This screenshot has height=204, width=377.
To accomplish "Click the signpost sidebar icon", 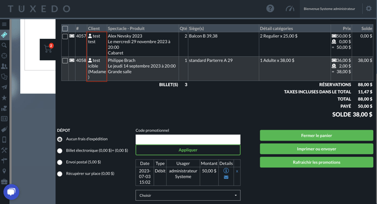I will [x=4, y=160].
